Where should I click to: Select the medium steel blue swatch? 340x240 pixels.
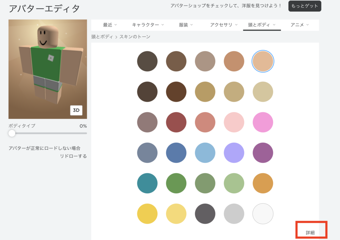(x=176, y=153)
